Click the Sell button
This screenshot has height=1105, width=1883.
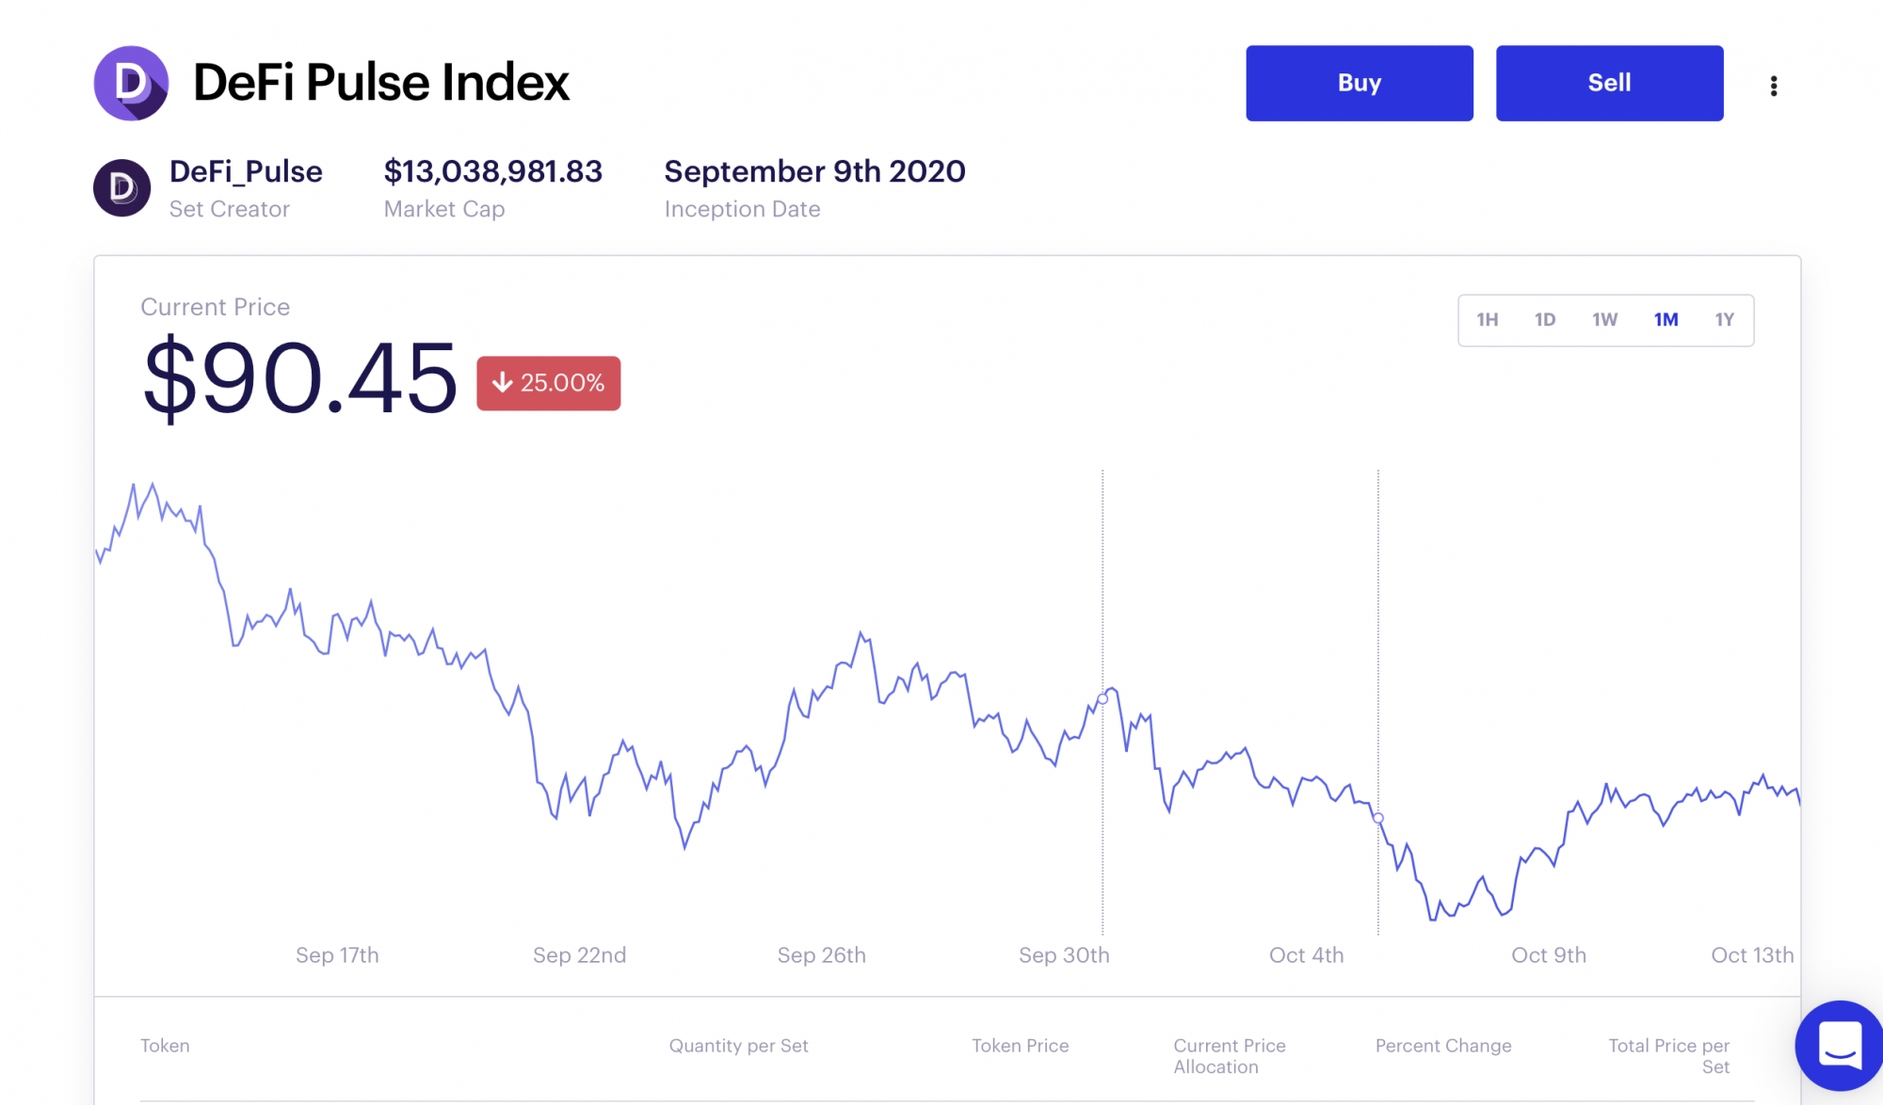(x=1609, y=83)
